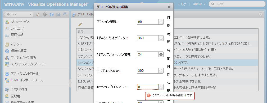Click the Certificates ribbon icon in the sidebar
This screenshot has width=267, height=103.
coord(7,96)
